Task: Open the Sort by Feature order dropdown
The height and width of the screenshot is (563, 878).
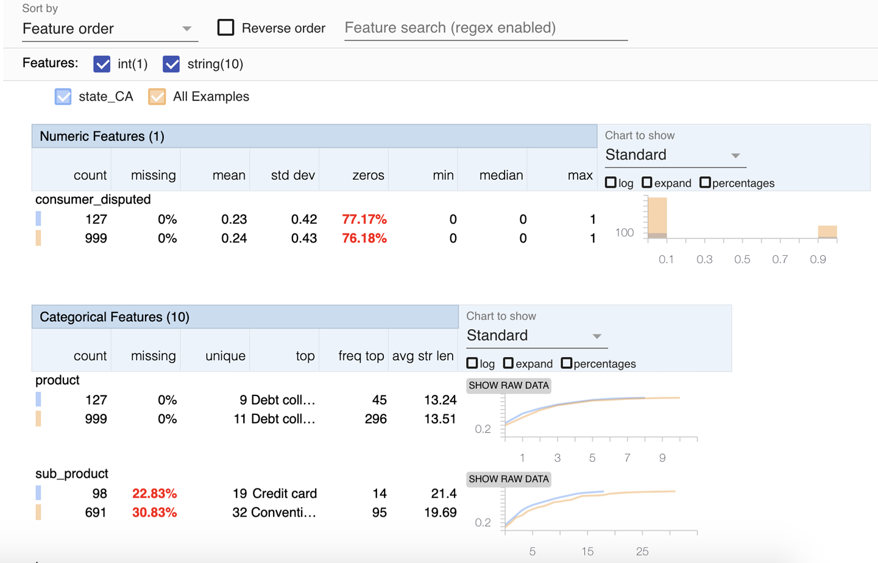Action: (110, 29)
